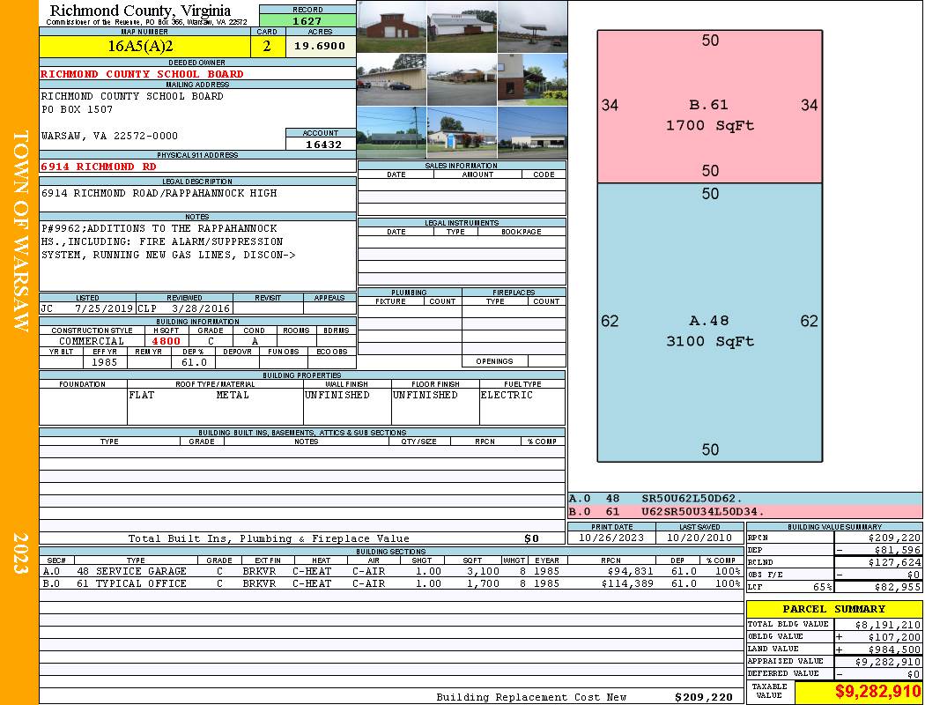The width and height of the screenshot is (925, 705).
Task: Click the red taxable value $9,282,910
Action: tap(859, 692)
